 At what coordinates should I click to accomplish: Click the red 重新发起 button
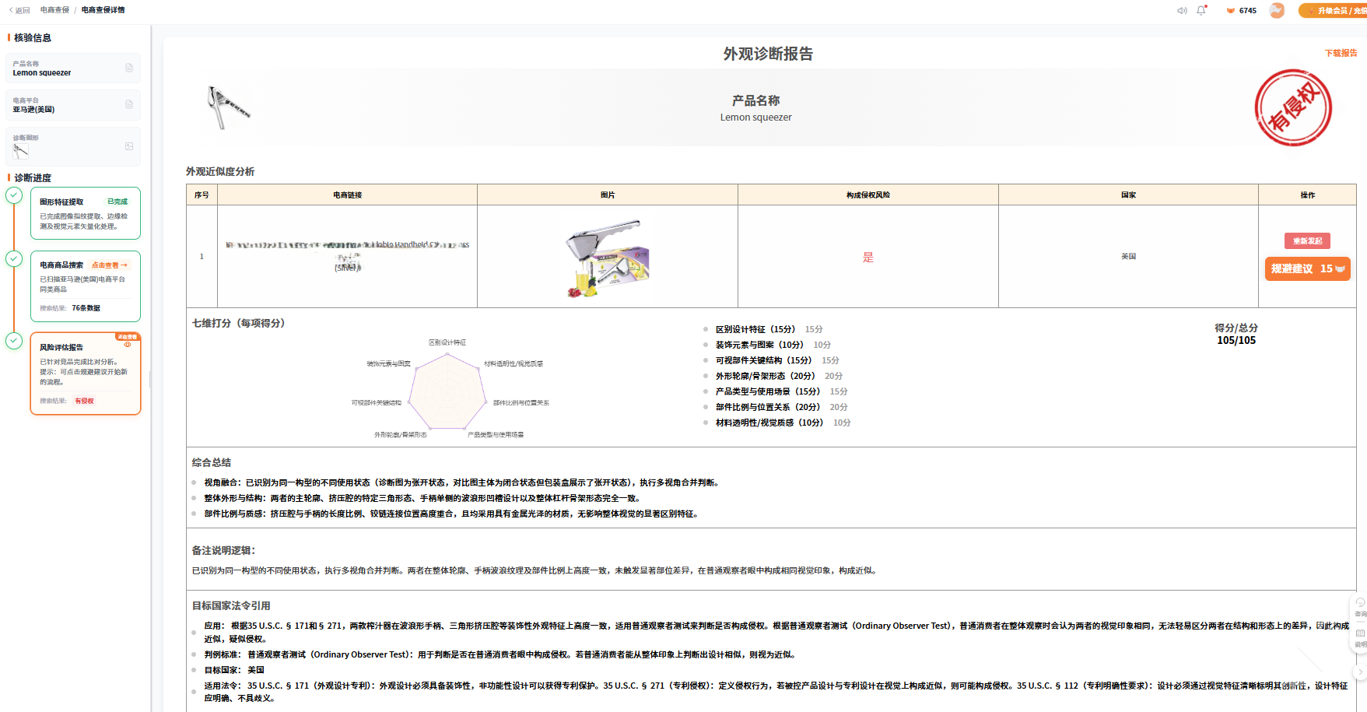coord(1307,241)
